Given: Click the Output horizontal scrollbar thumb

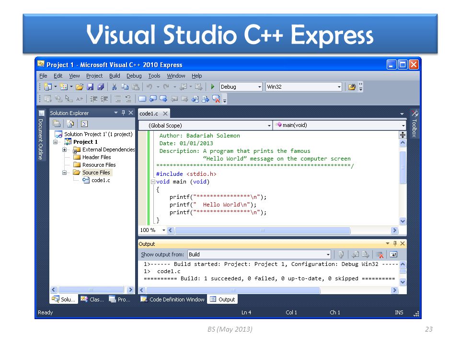Looking at the screenshot, I should pos(233,290).
